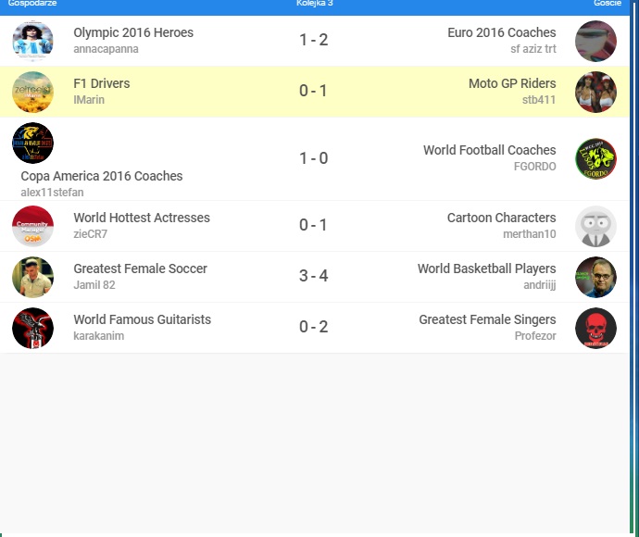Open the Olympic 2016 Heroes team link
639x537 pixels.
click(x=133, y=32)
